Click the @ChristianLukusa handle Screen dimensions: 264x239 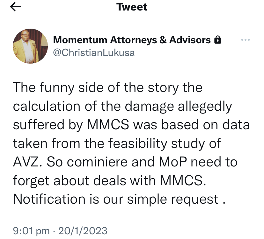tap(94, 52)
